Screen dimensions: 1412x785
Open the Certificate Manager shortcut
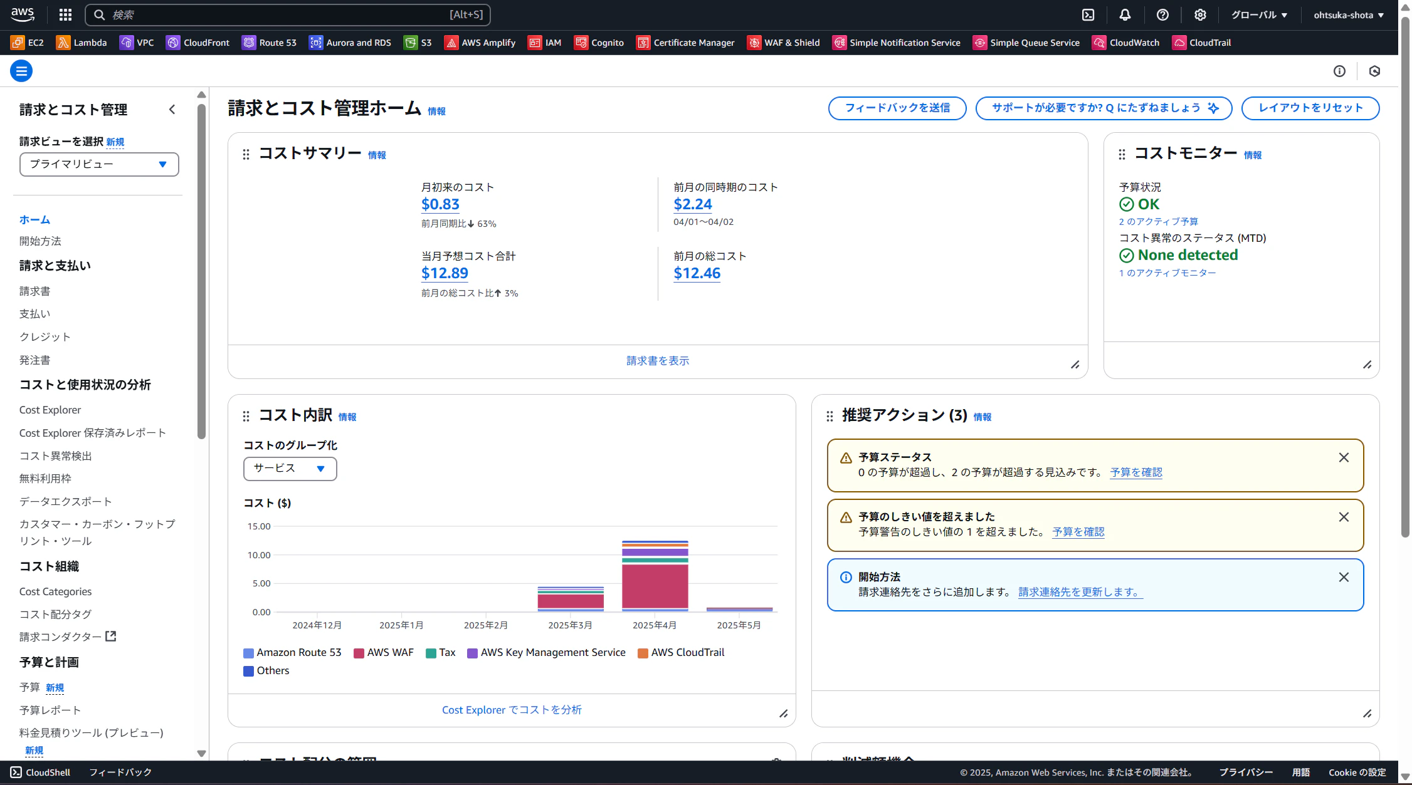[x=686, y=43]
